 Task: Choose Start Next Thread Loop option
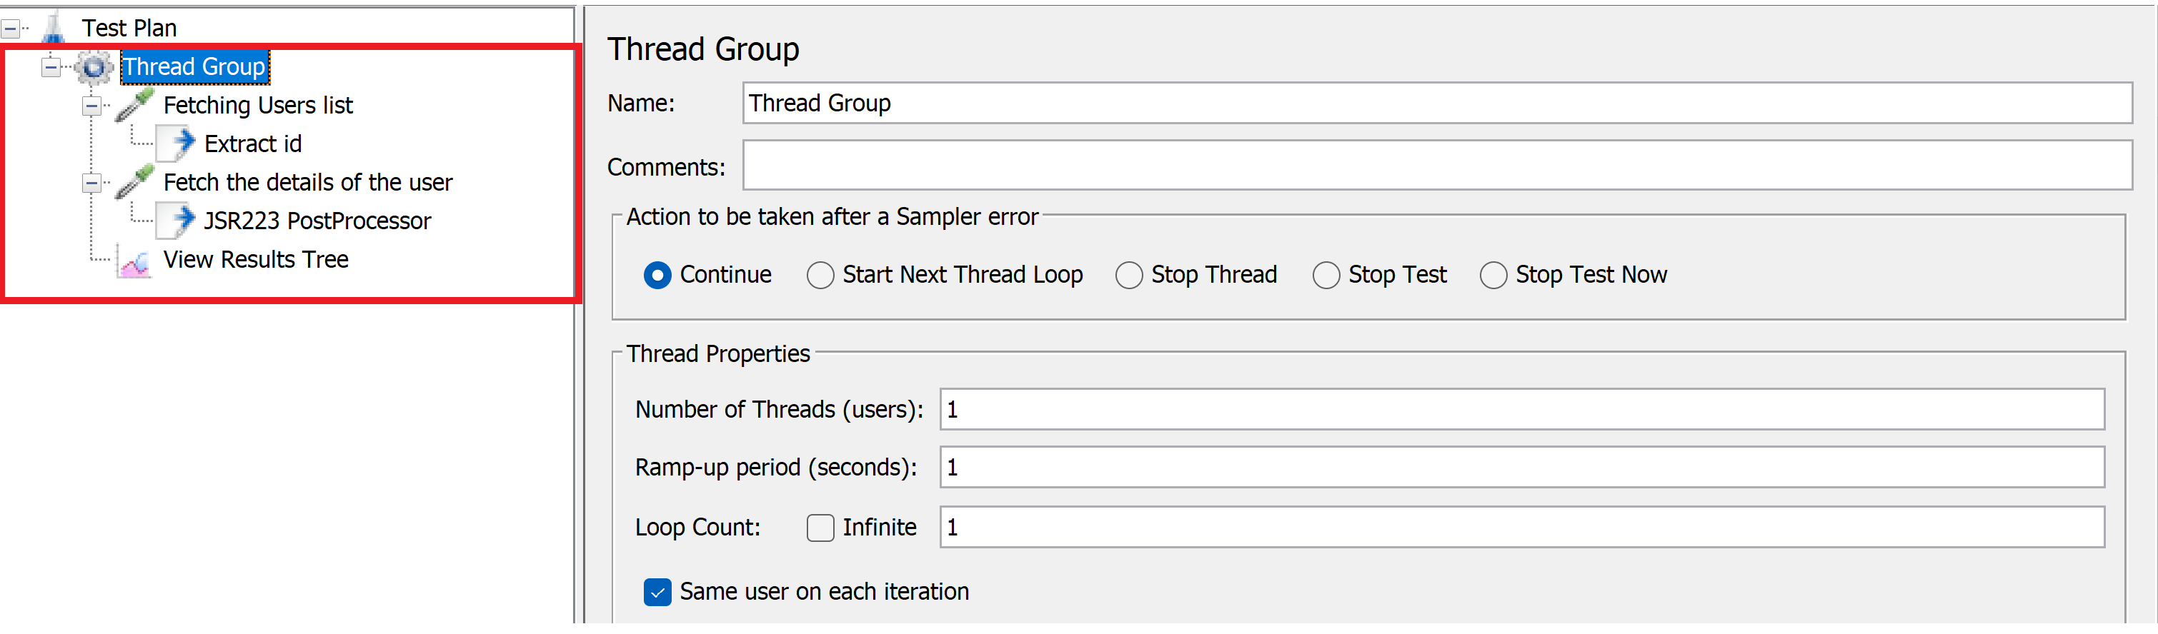point(820,276)
